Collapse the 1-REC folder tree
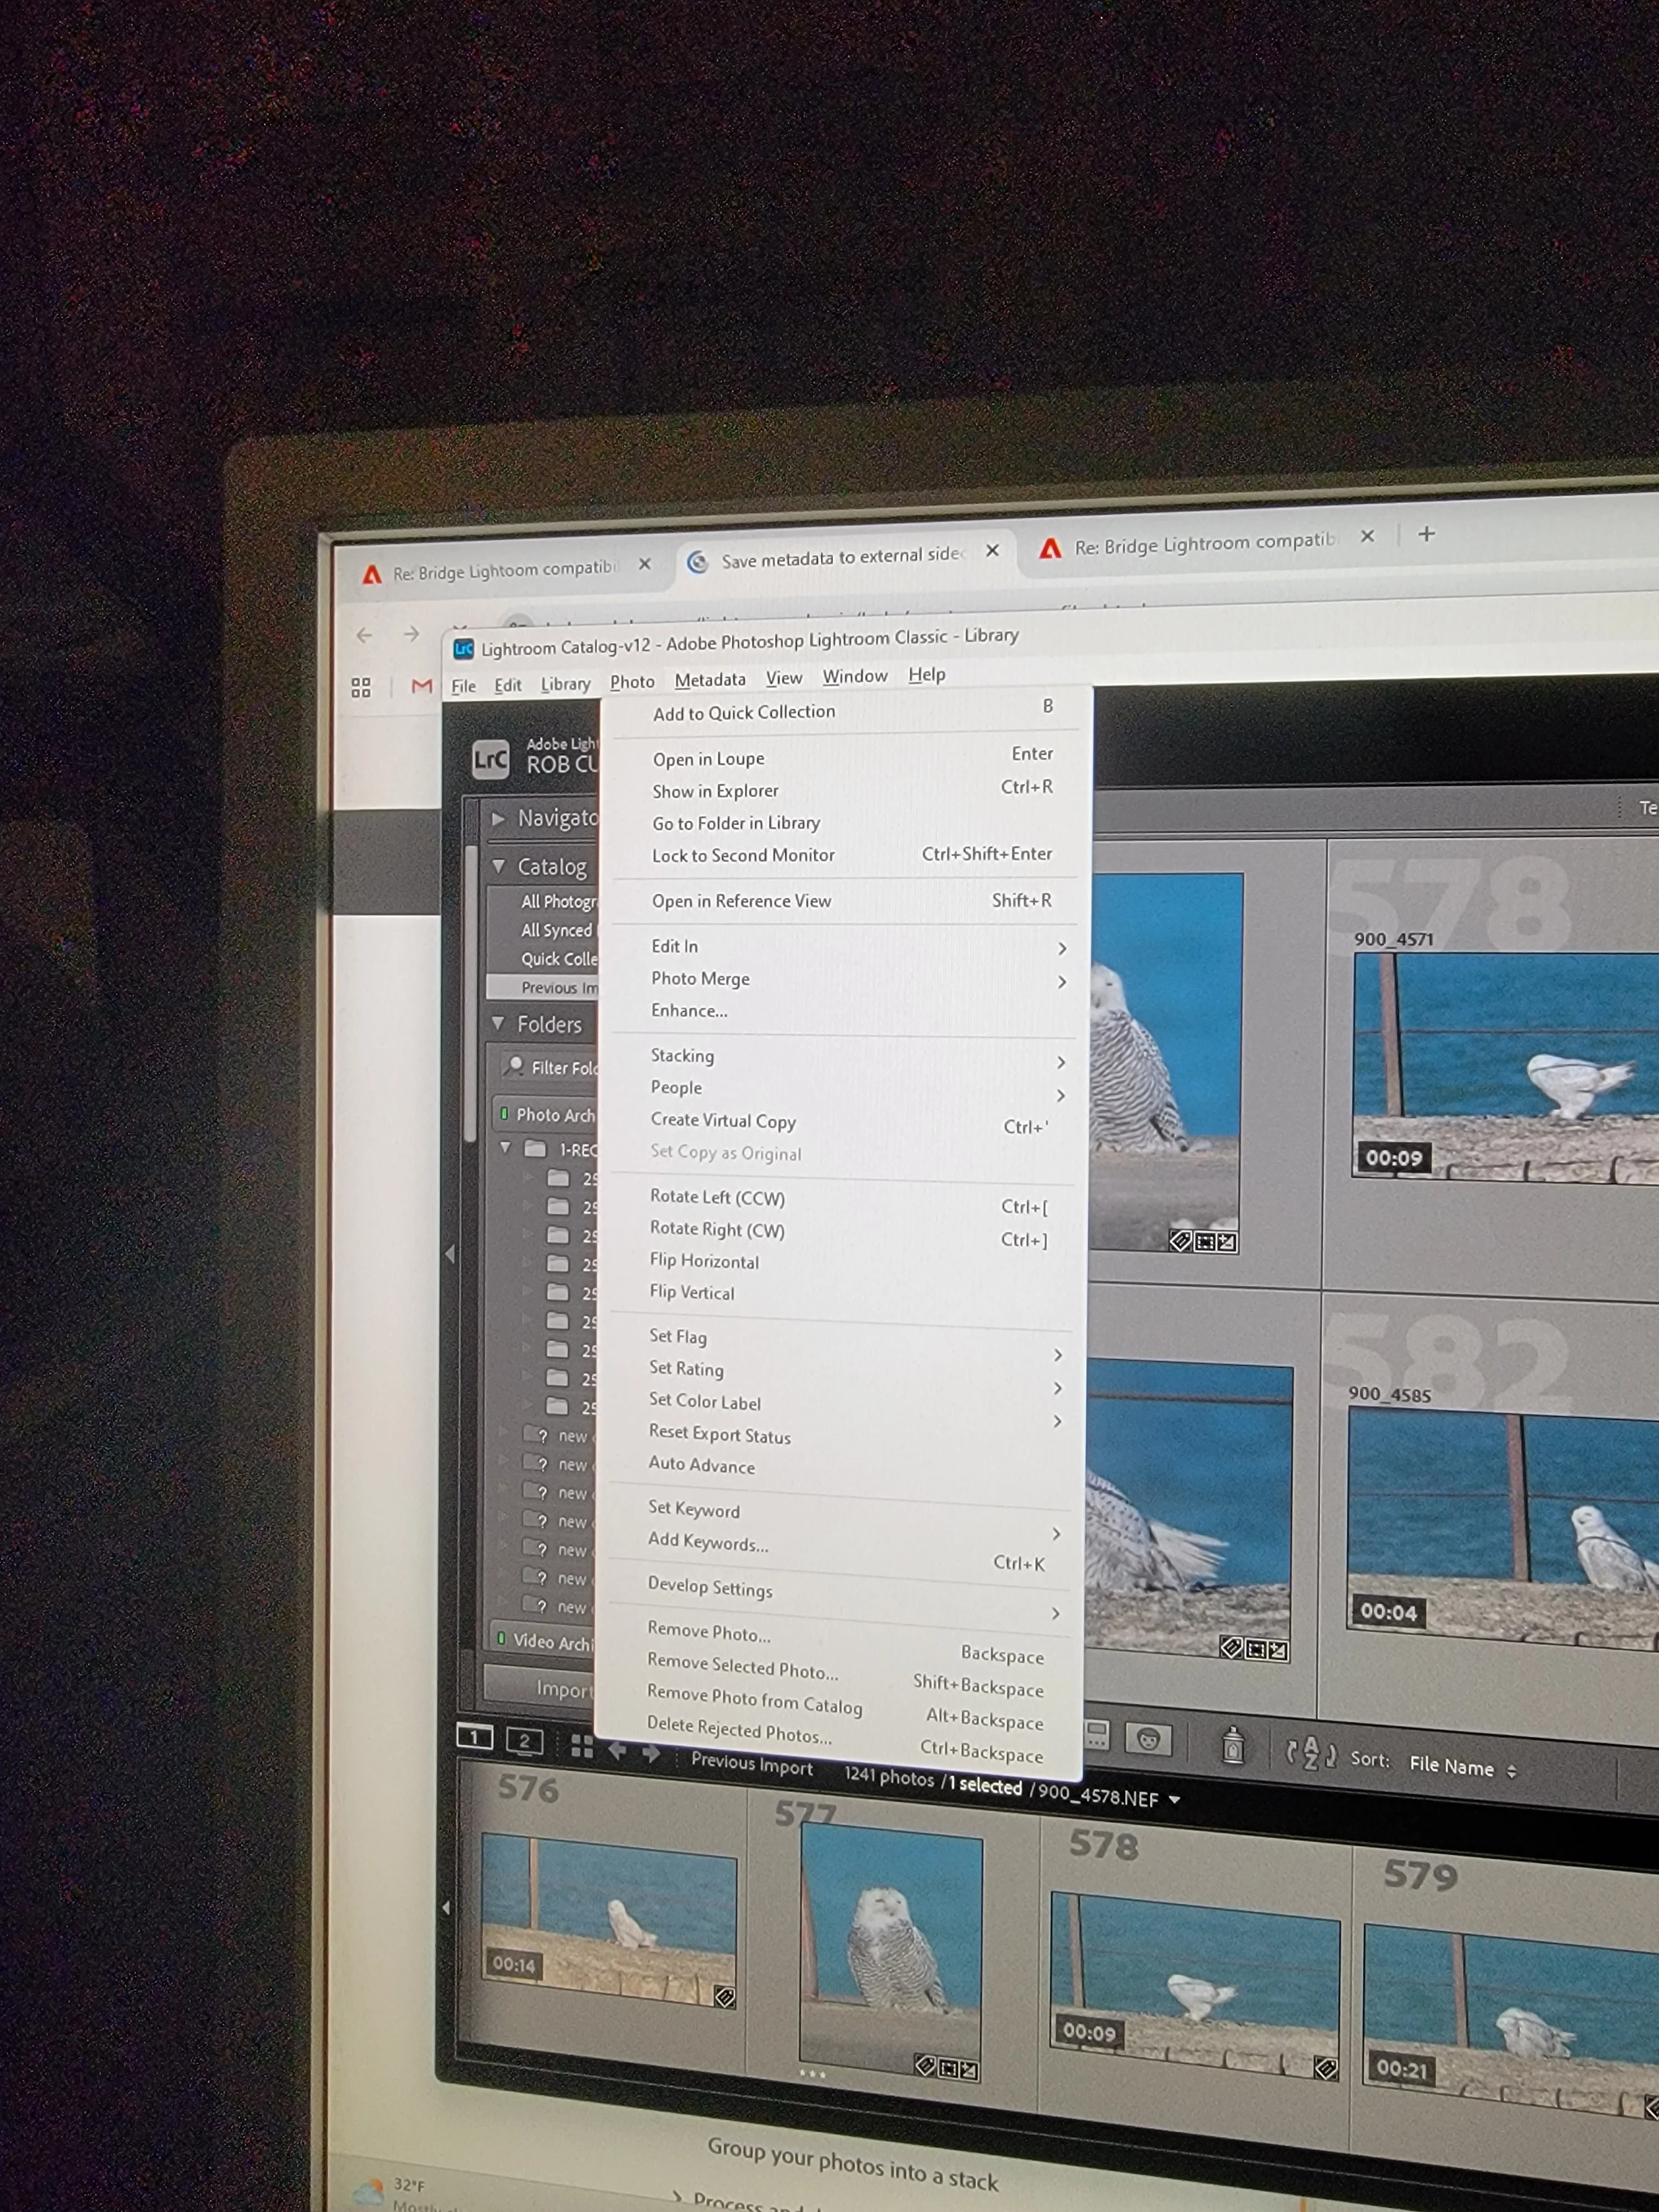 505,1147
